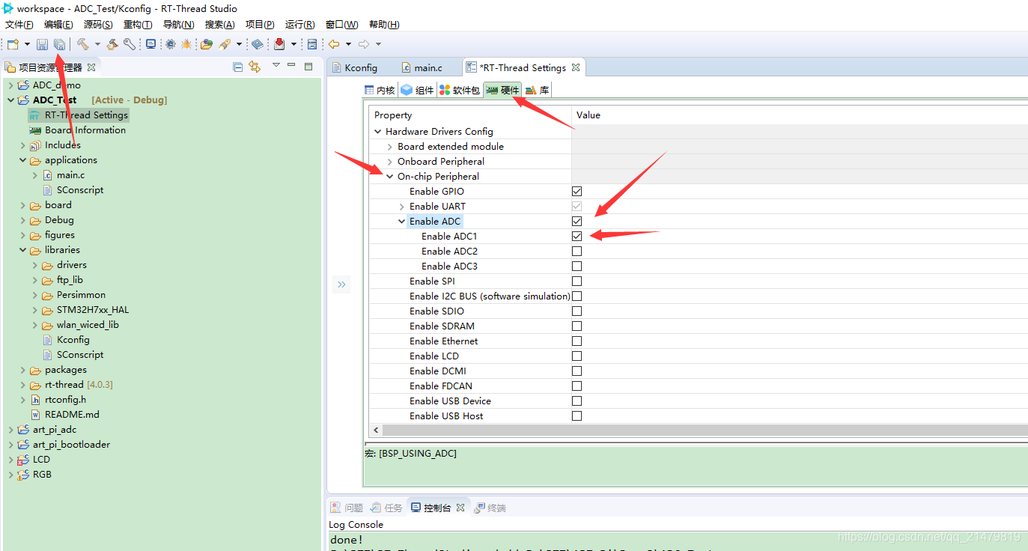Click the red download arrow SDK icon
The width and height of the screenshot is (1028, 551).
(279, 44)
